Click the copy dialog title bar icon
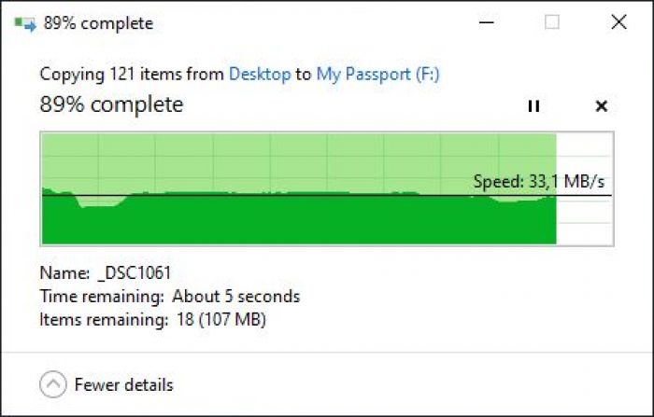Viewport: 654px width, 417px height. [x=25, y=23]
